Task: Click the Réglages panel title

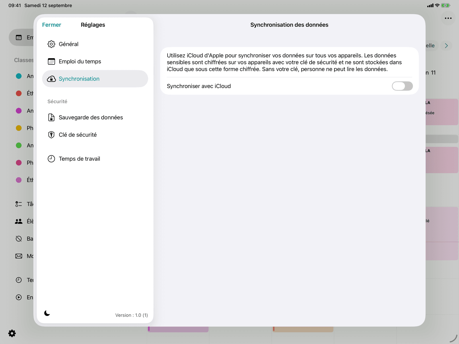Action: click(x=93, y=25)
